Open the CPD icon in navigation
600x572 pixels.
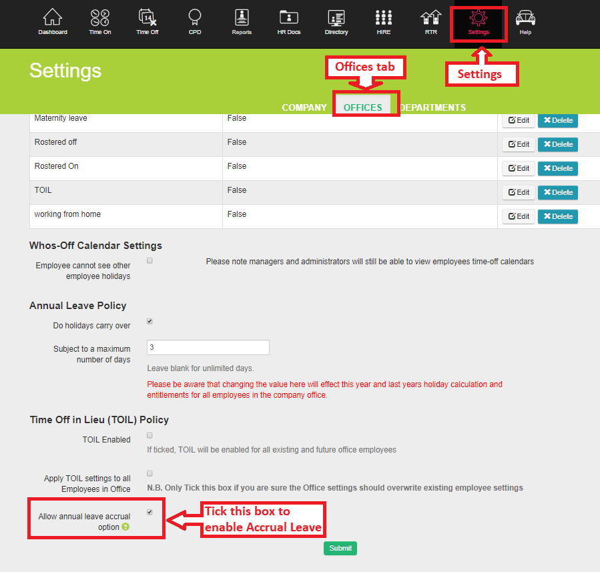194,21
